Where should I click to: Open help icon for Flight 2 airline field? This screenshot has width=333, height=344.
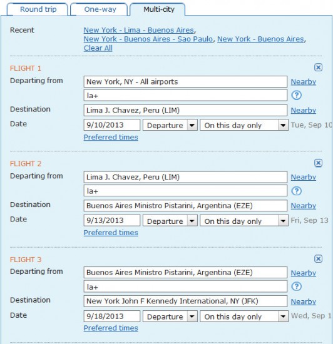tap(296, 191)
